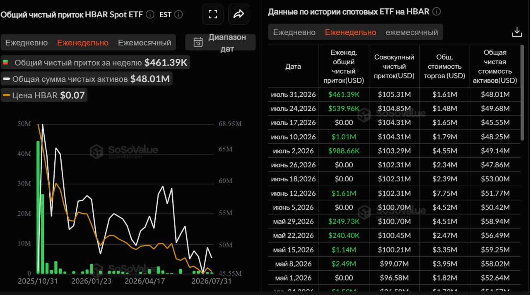Click the $1.14M inflow cell
Screen dimensions: 530x295
coord(344,250)
